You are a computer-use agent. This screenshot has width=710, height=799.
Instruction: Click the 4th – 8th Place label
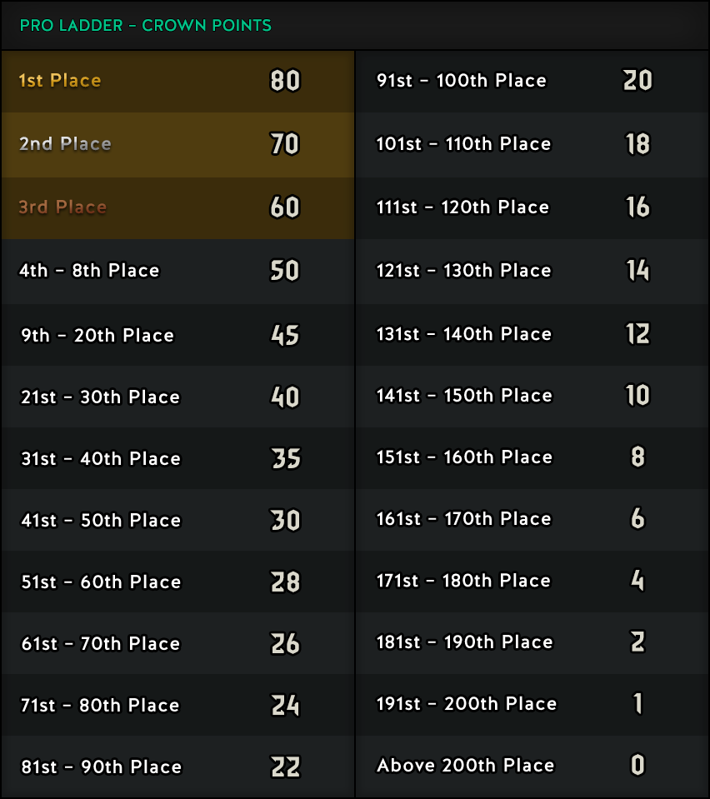[x=89, y=271]
